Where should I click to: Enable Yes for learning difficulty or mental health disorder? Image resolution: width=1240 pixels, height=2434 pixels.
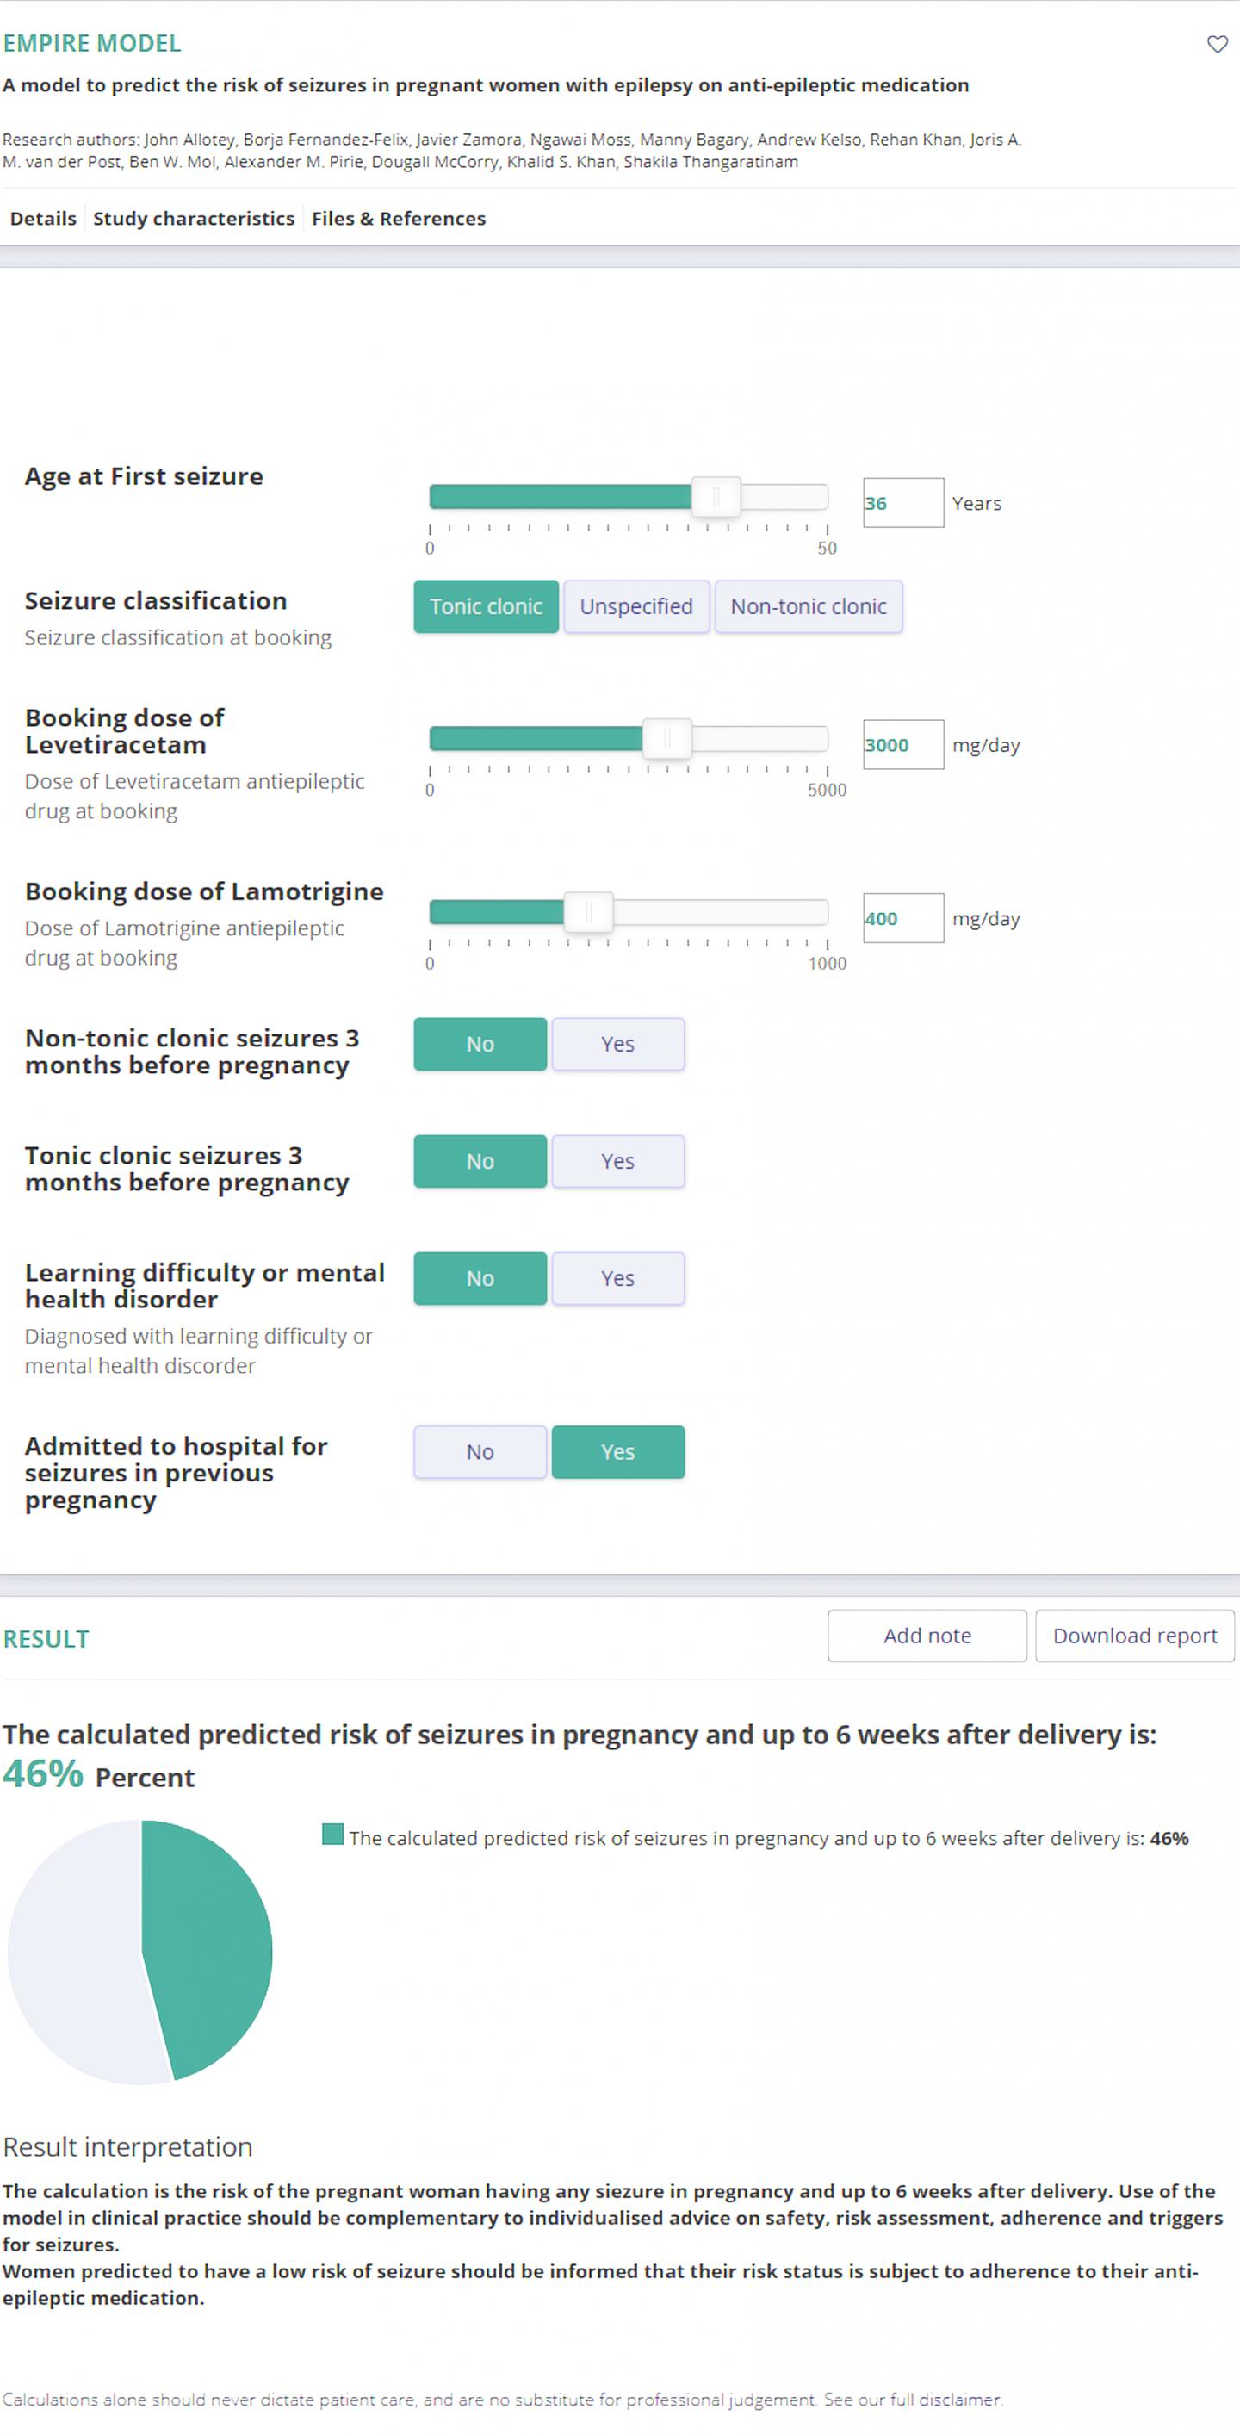(x=617, y=1277)
